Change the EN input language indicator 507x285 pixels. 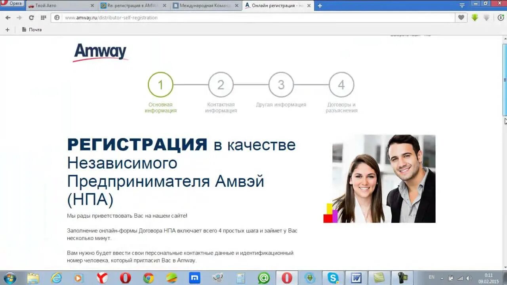(431, 277)
